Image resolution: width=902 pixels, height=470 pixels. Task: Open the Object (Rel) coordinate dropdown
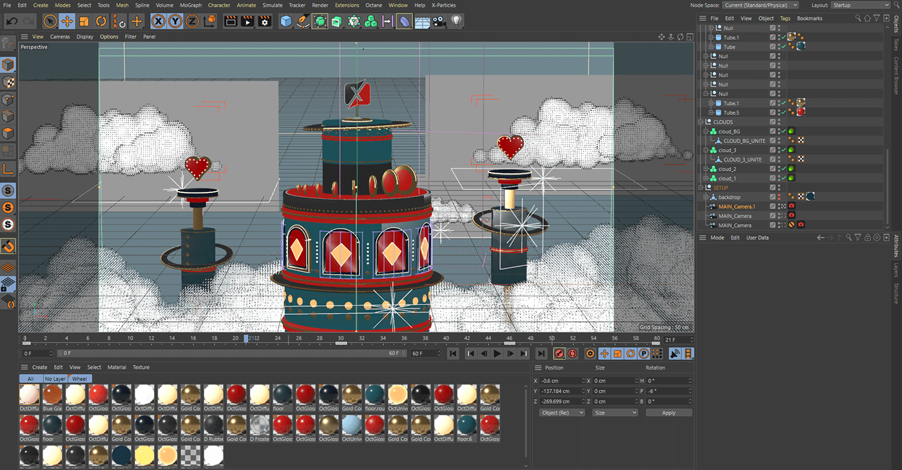pos(561,412)
